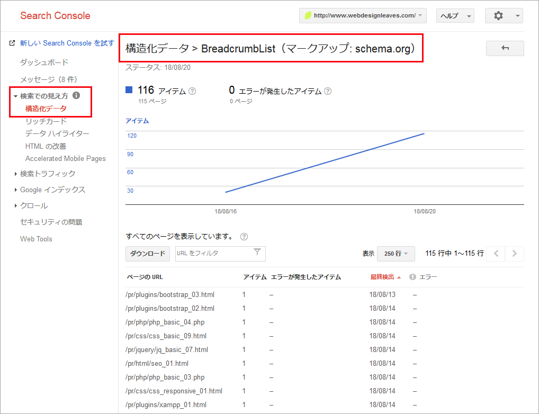
Task: Open リッチカード in the sidebar
Action: point(46,121)
